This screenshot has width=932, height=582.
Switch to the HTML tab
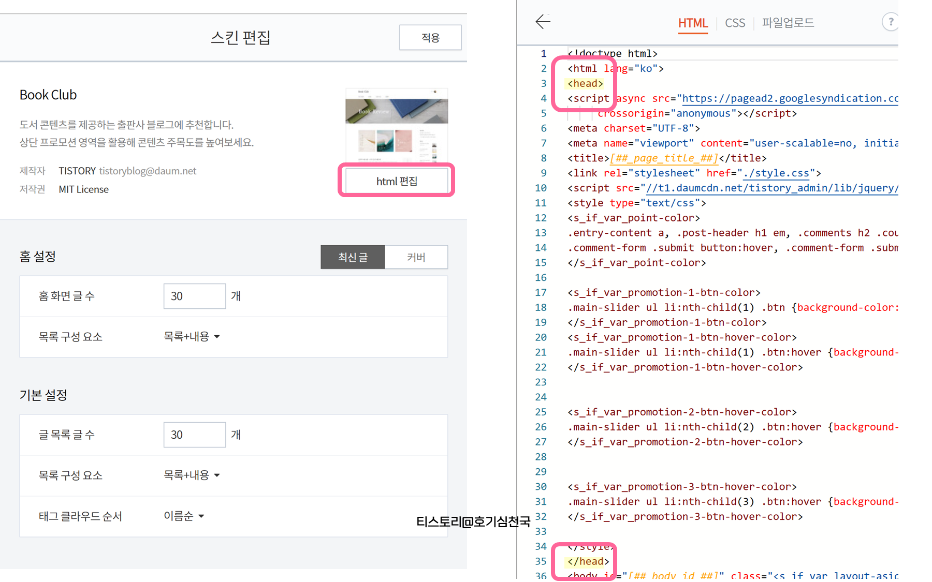[693, 23]
